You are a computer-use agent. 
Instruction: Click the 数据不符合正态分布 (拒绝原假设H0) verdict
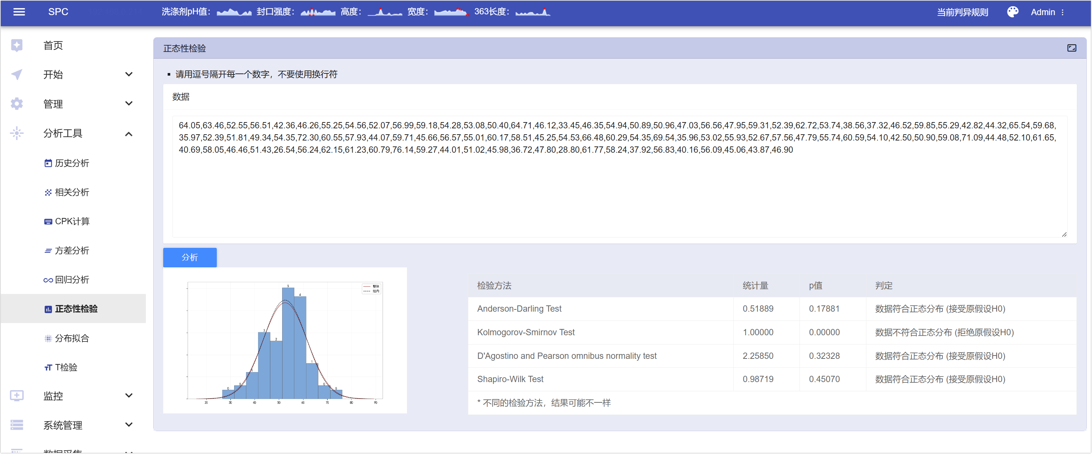(x=944, y=332)
